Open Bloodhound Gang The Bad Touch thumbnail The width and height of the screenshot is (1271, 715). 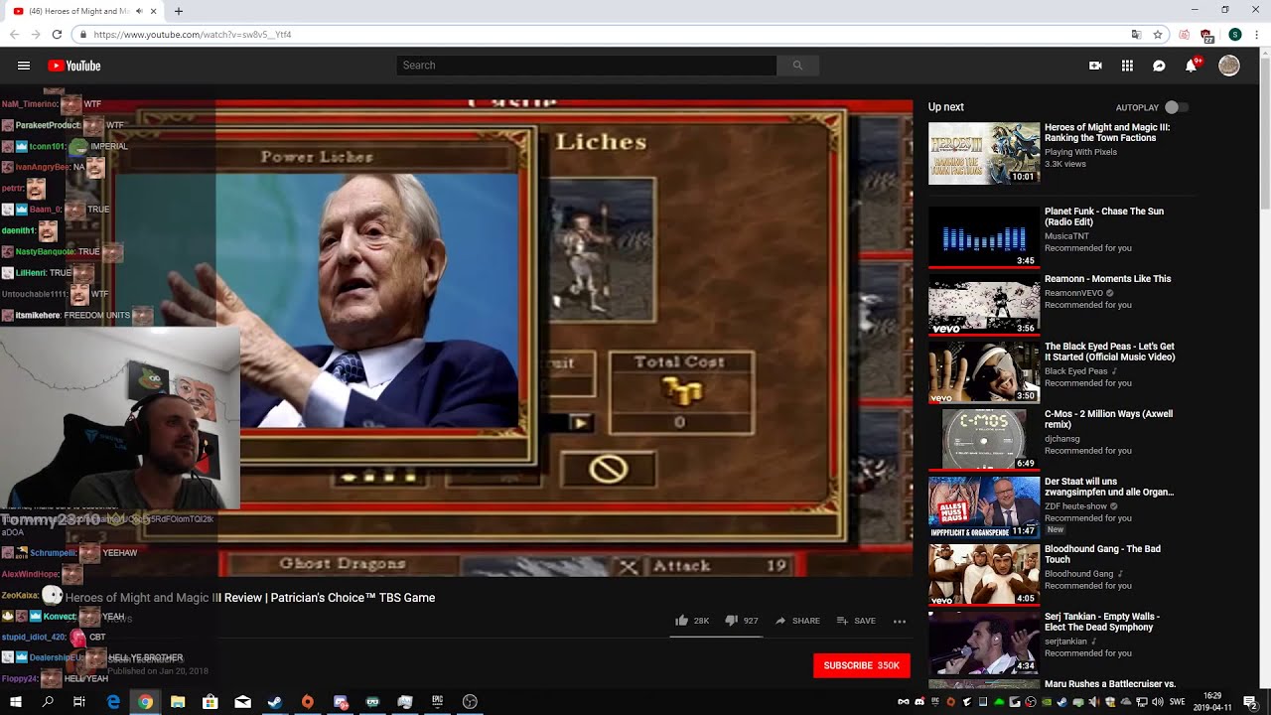(984, 573)
